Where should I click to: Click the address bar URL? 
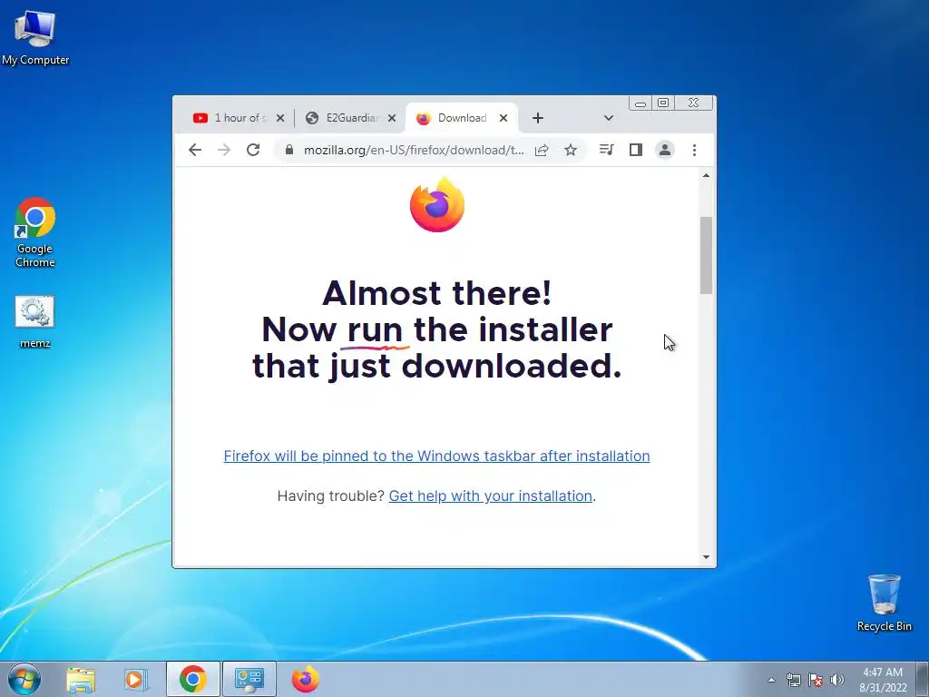pos(414,150)
